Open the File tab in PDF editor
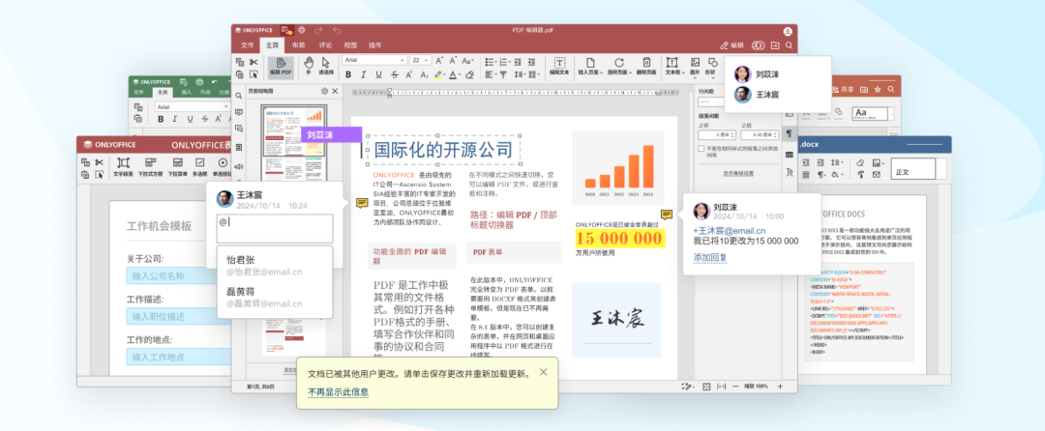1045x431 pixels. pos(248,45)
